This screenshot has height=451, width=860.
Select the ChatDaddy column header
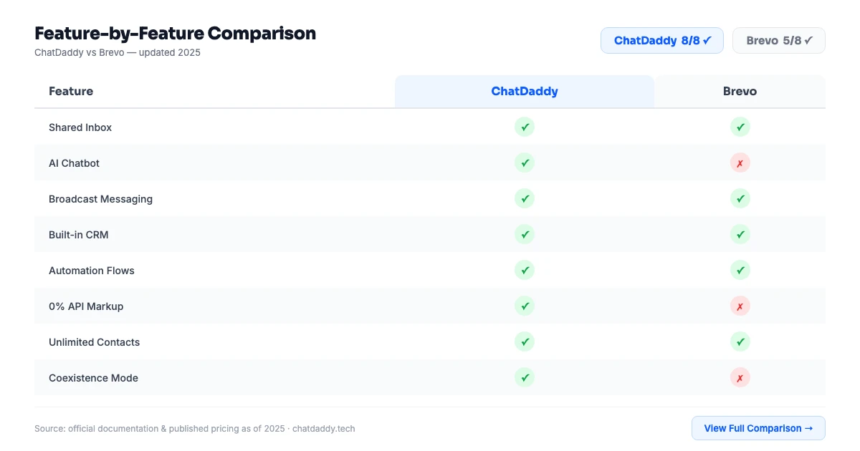(524, 91)
